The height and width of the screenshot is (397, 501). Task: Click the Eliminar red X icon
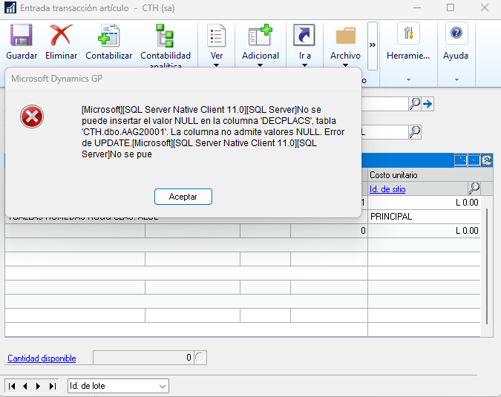61,35
